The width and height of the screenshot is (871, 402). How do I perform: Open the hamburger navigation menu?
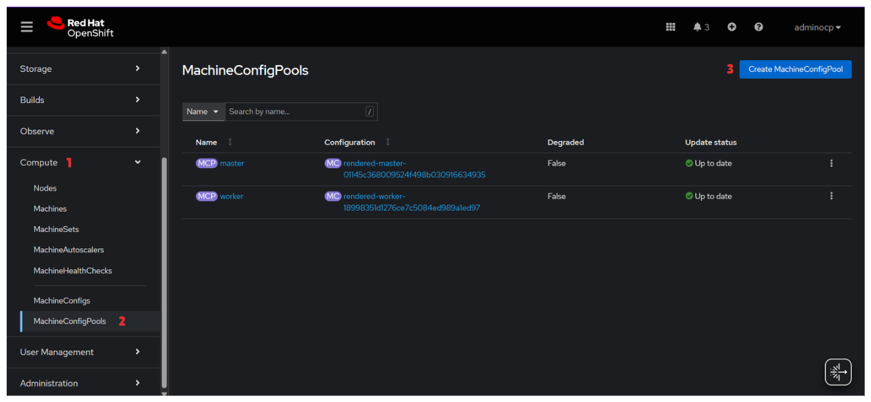click(27, 27)
